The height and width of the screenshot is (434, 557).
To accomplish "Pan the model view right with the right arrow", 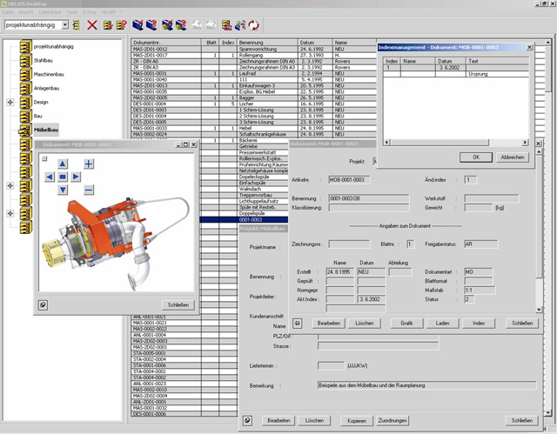I will pyautogui.click(x=76, y=177).
